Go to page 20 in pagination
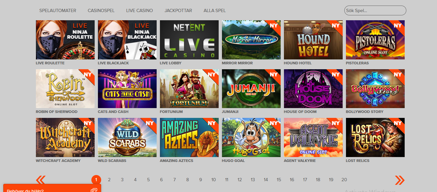The width and height of the screenshot is (437, 192). pyautogui.click(x=344, y=180)
